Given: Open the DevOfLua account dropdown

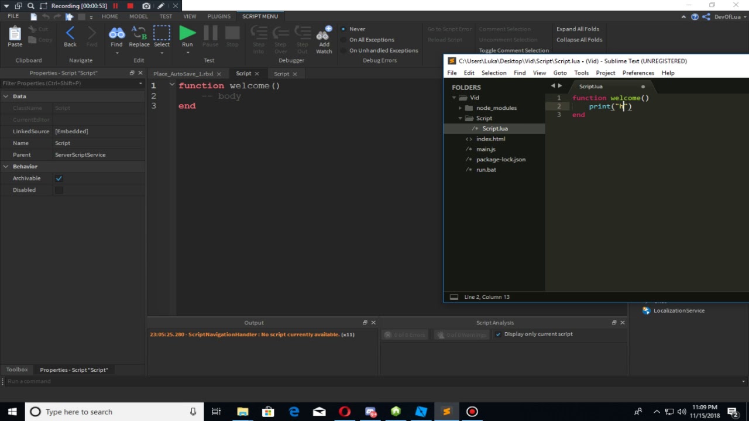Looking at the screenshot, I should pyautogui.click(x=744, y=17).
